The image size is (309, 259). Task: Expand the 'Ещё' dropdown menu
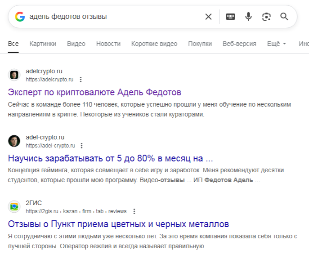click(276, 44)
